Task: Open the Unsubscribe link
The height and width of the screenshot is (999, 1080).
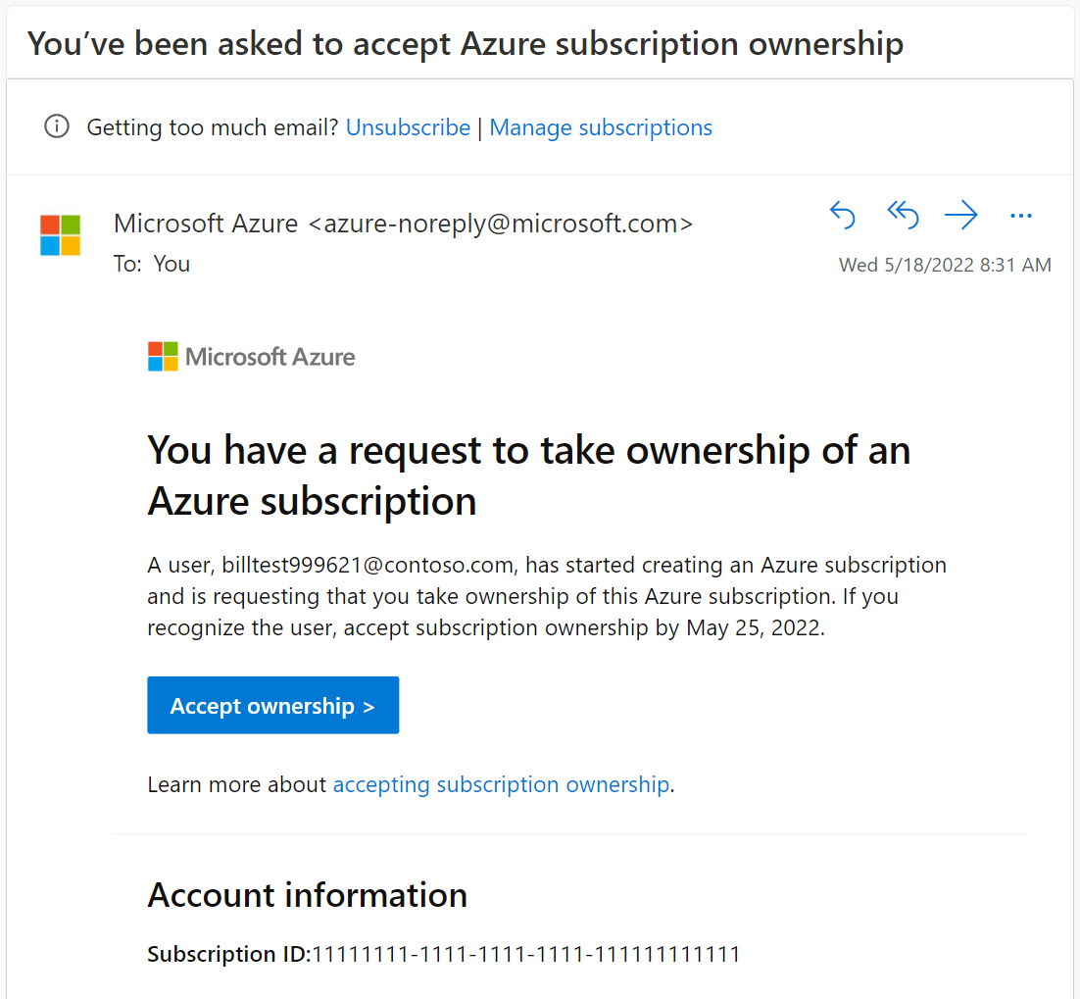Action: (408, 127)
